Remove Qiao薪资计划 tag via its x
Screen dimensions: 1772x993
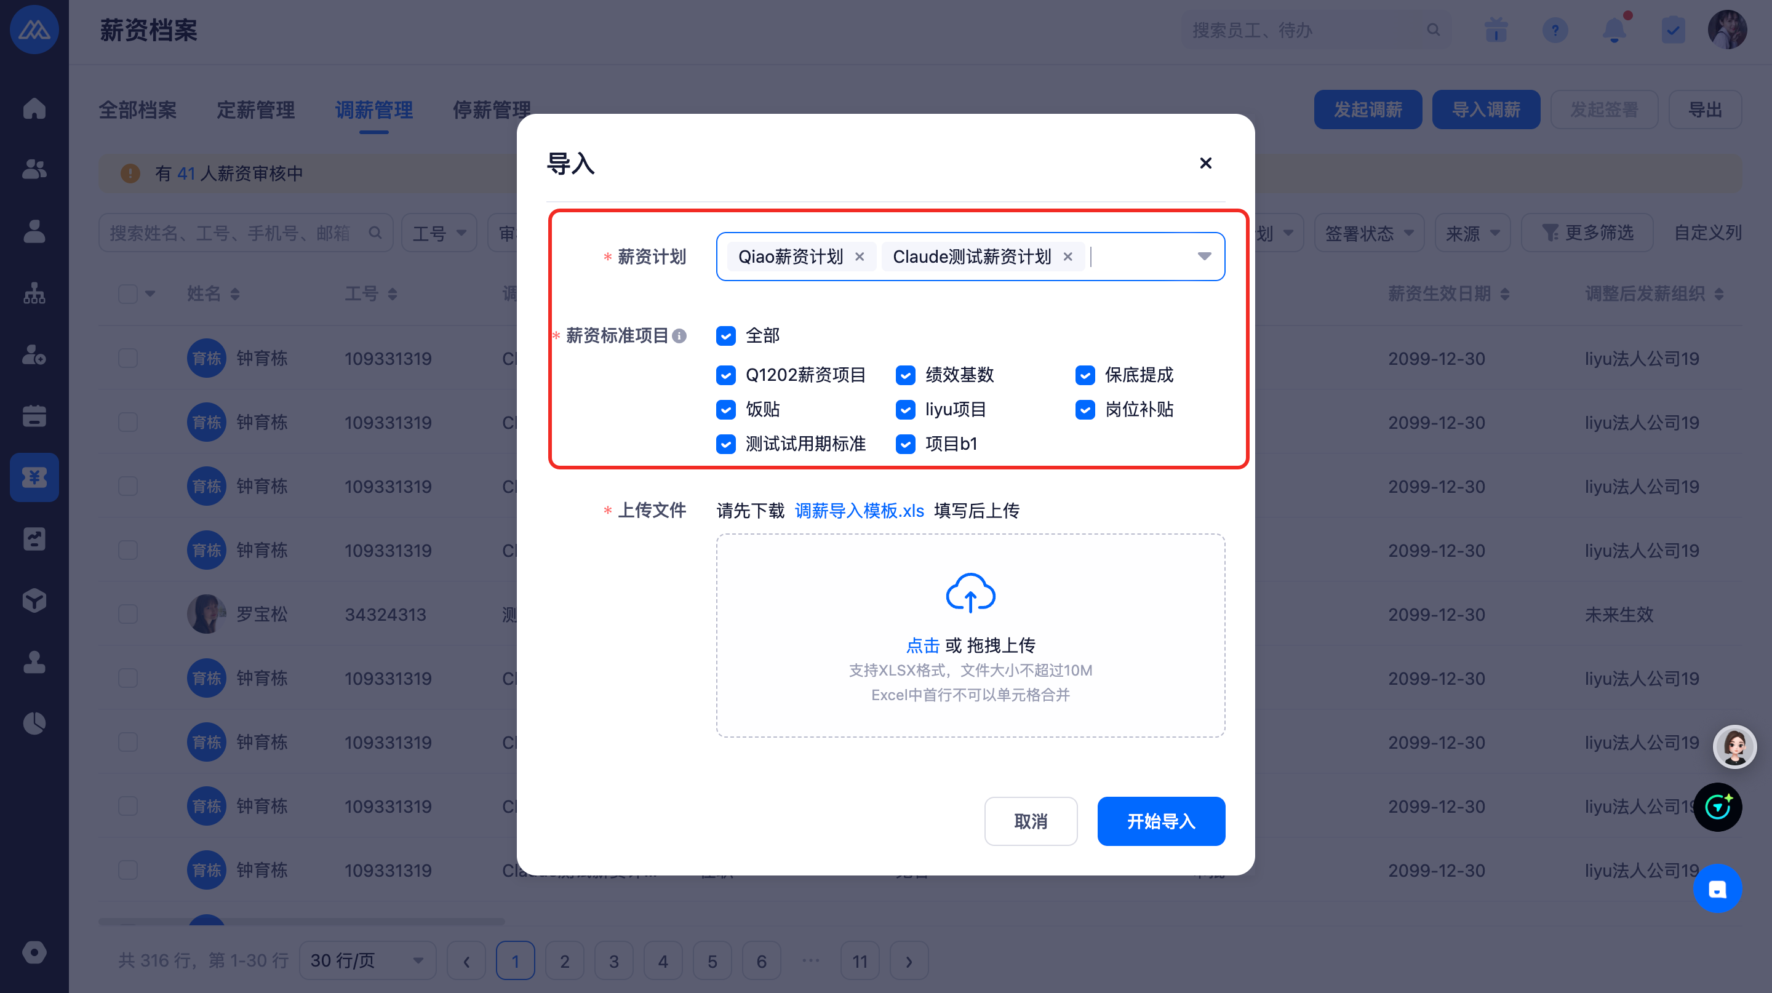point(859,257)
